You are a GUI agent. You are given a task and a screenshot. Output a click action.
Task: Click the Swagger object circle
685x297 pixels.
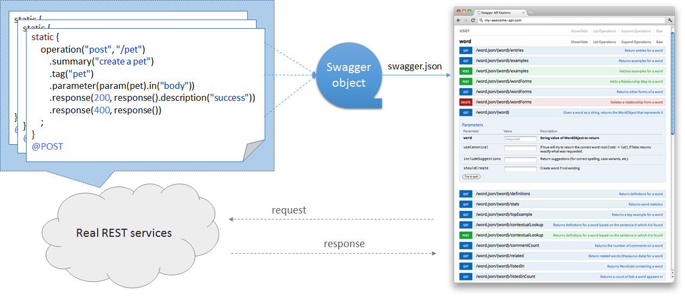coord(348,75)
